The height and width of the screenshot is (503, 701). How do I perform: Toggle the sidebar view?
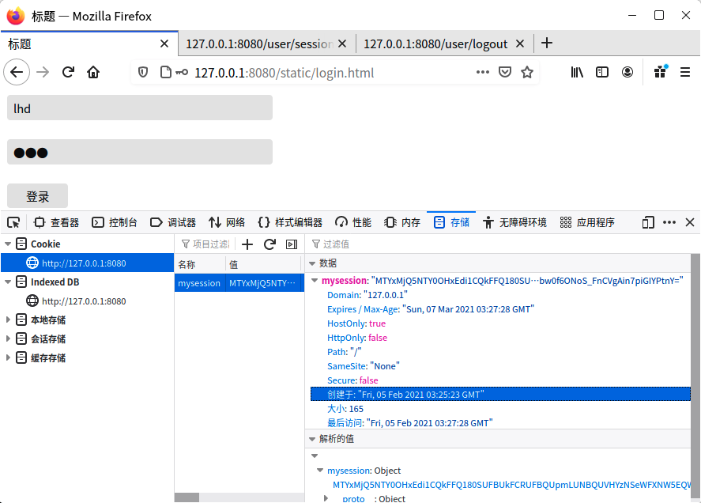(602, 72)
